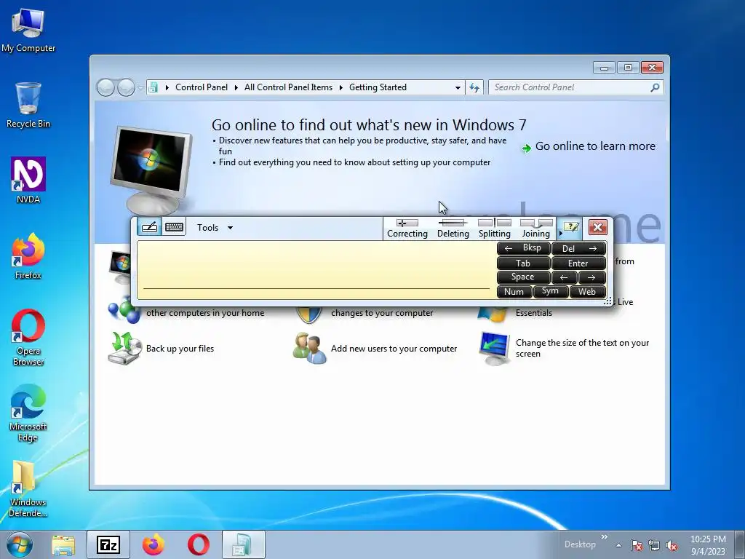Screen dimensions: 745x559
Task: Tap the Del key
Action: [578, 248]
